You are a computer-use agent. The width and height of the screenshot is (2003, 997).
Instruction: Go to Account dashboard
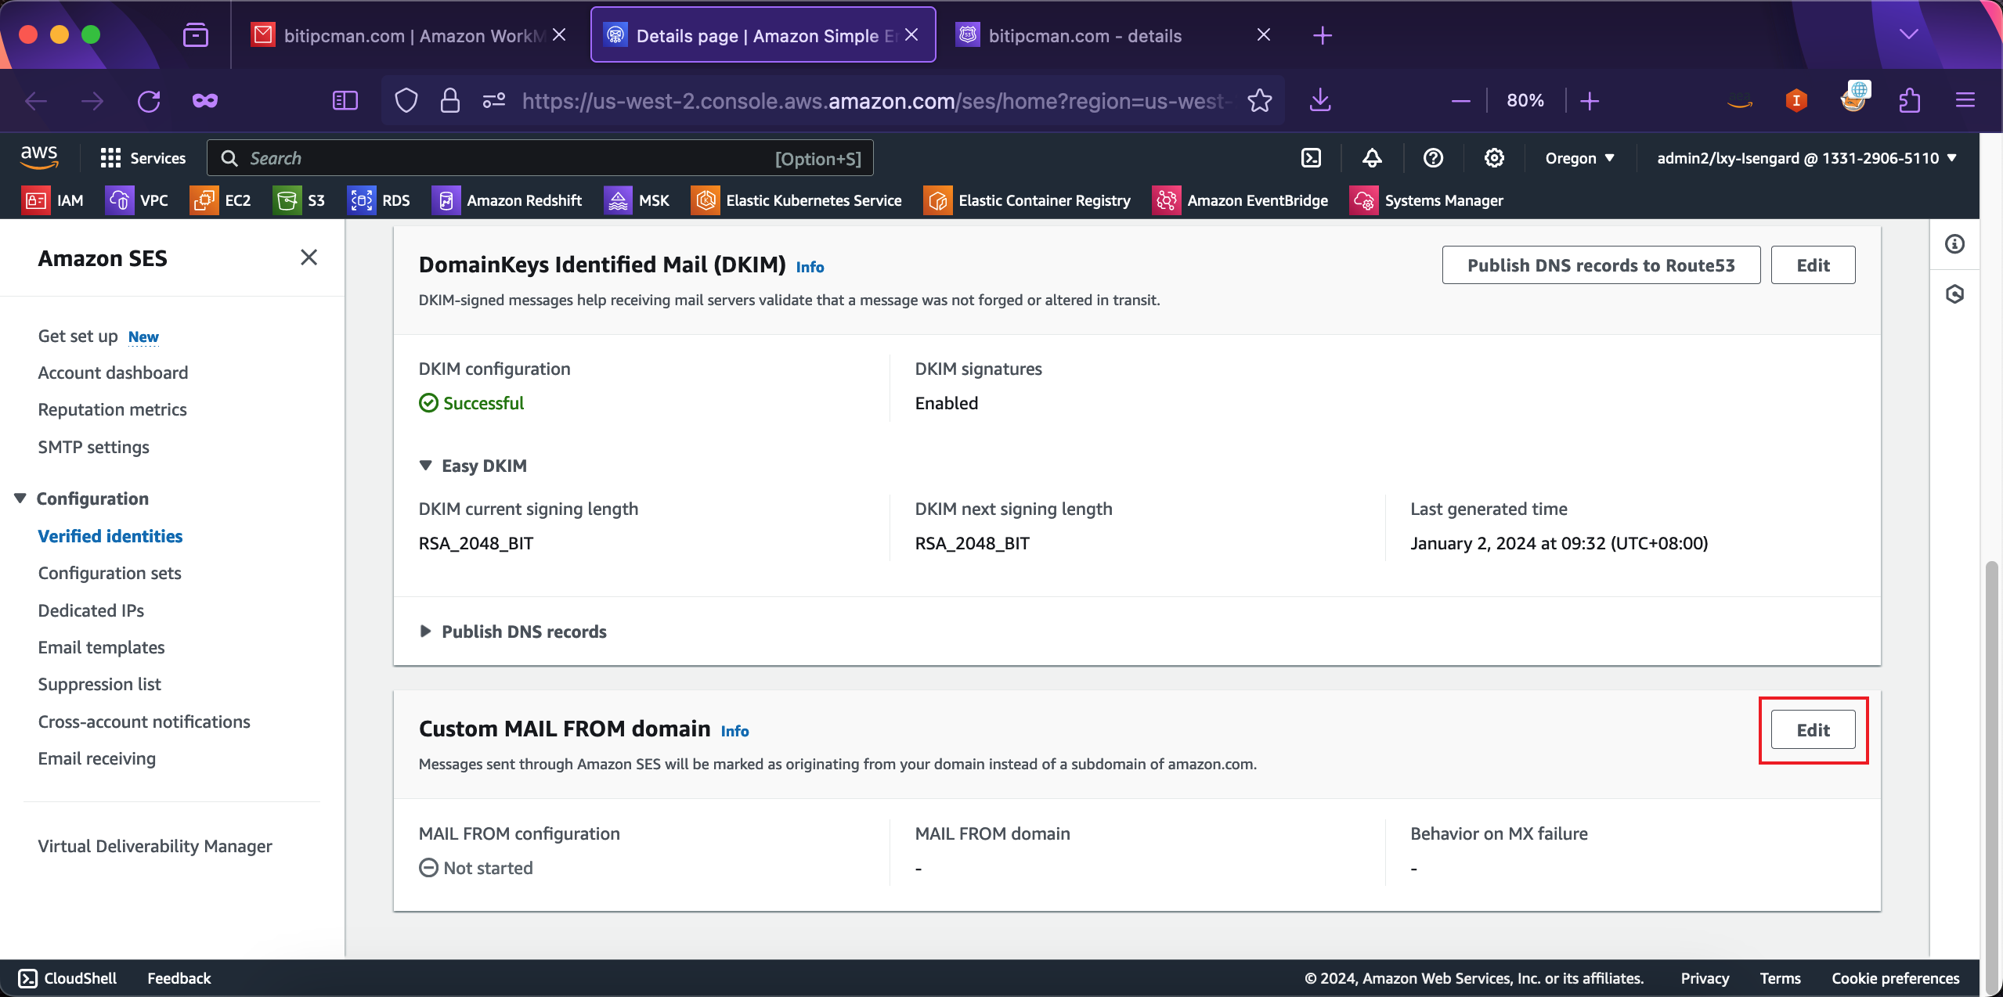coord(113,373)
